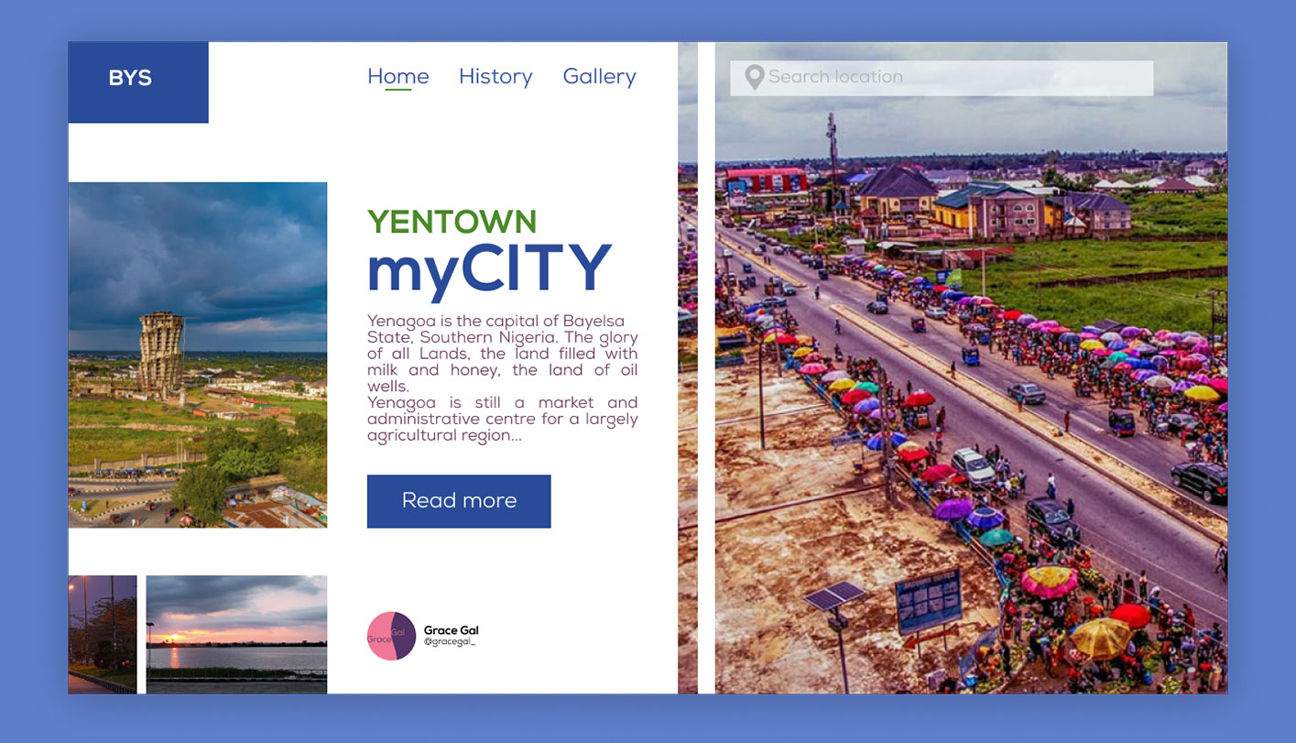Image resolution: width=1296 pixels, height=743 pixels.
Task: Select the street lamp dusk thumbnail
Action: [103, 634]
